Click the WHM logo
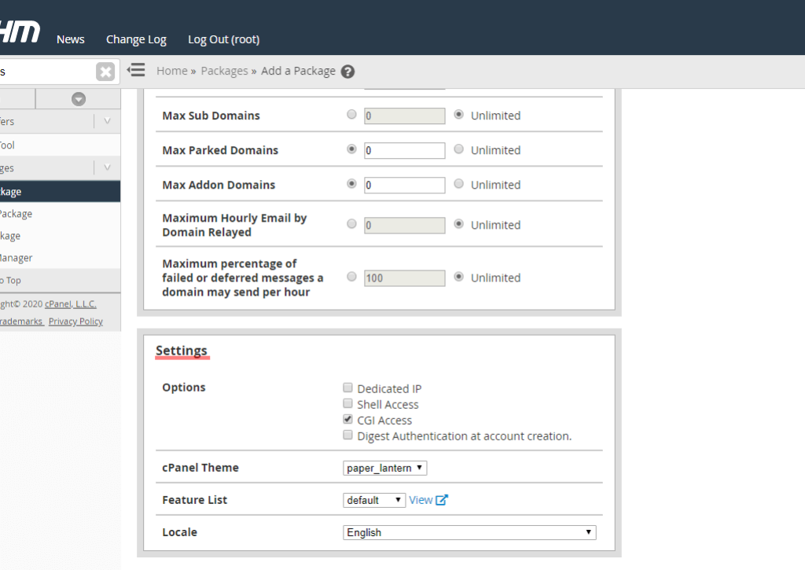This screenshot has width=805, height=570. [x=20, y=31]
